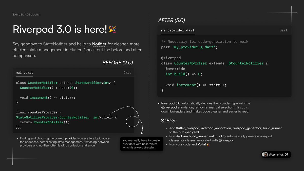The image size is (304, 171).
Task: Click the underlined Notifier word in the intro
Action: [x=99, y=44]
